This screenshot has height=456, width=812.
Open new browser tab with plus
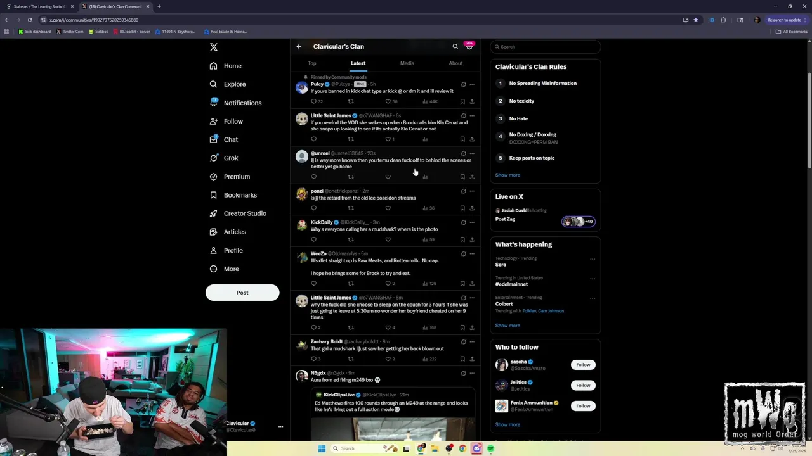point(159,6)
